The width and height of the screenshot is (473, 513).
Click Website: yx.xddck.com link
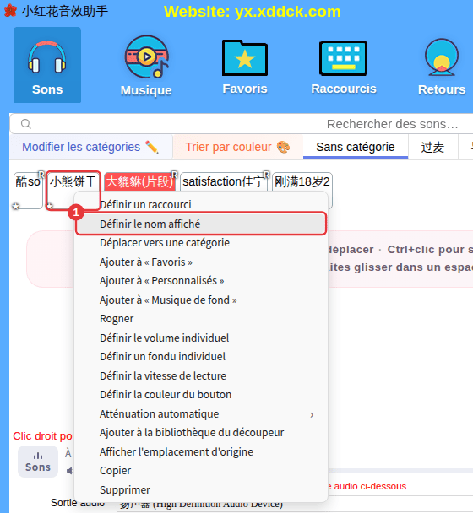tap(253, 12)
